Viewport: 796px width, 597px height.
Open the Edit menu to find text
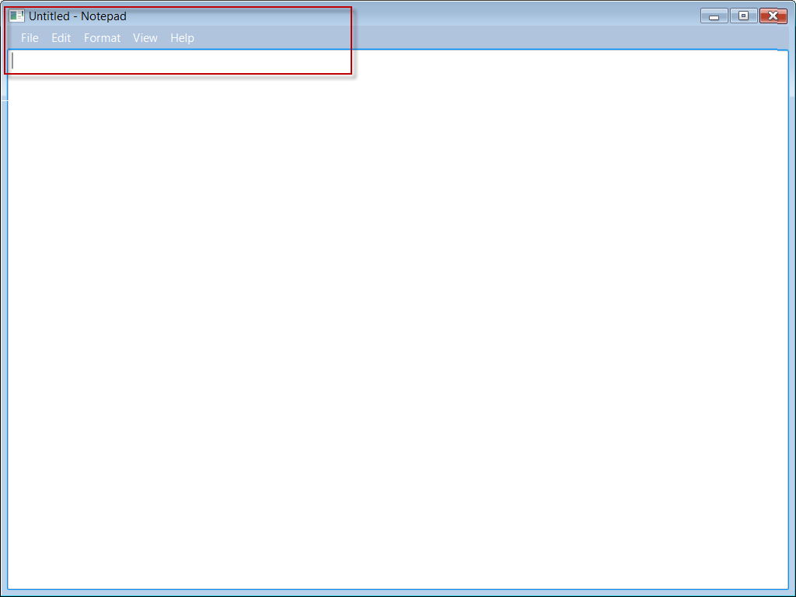point(60,37)
